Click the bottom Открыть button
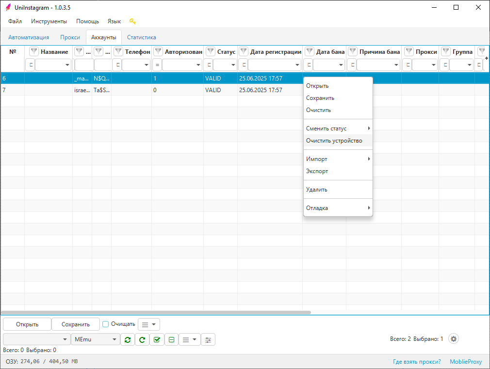490x369 pixels. pos(27,324)
